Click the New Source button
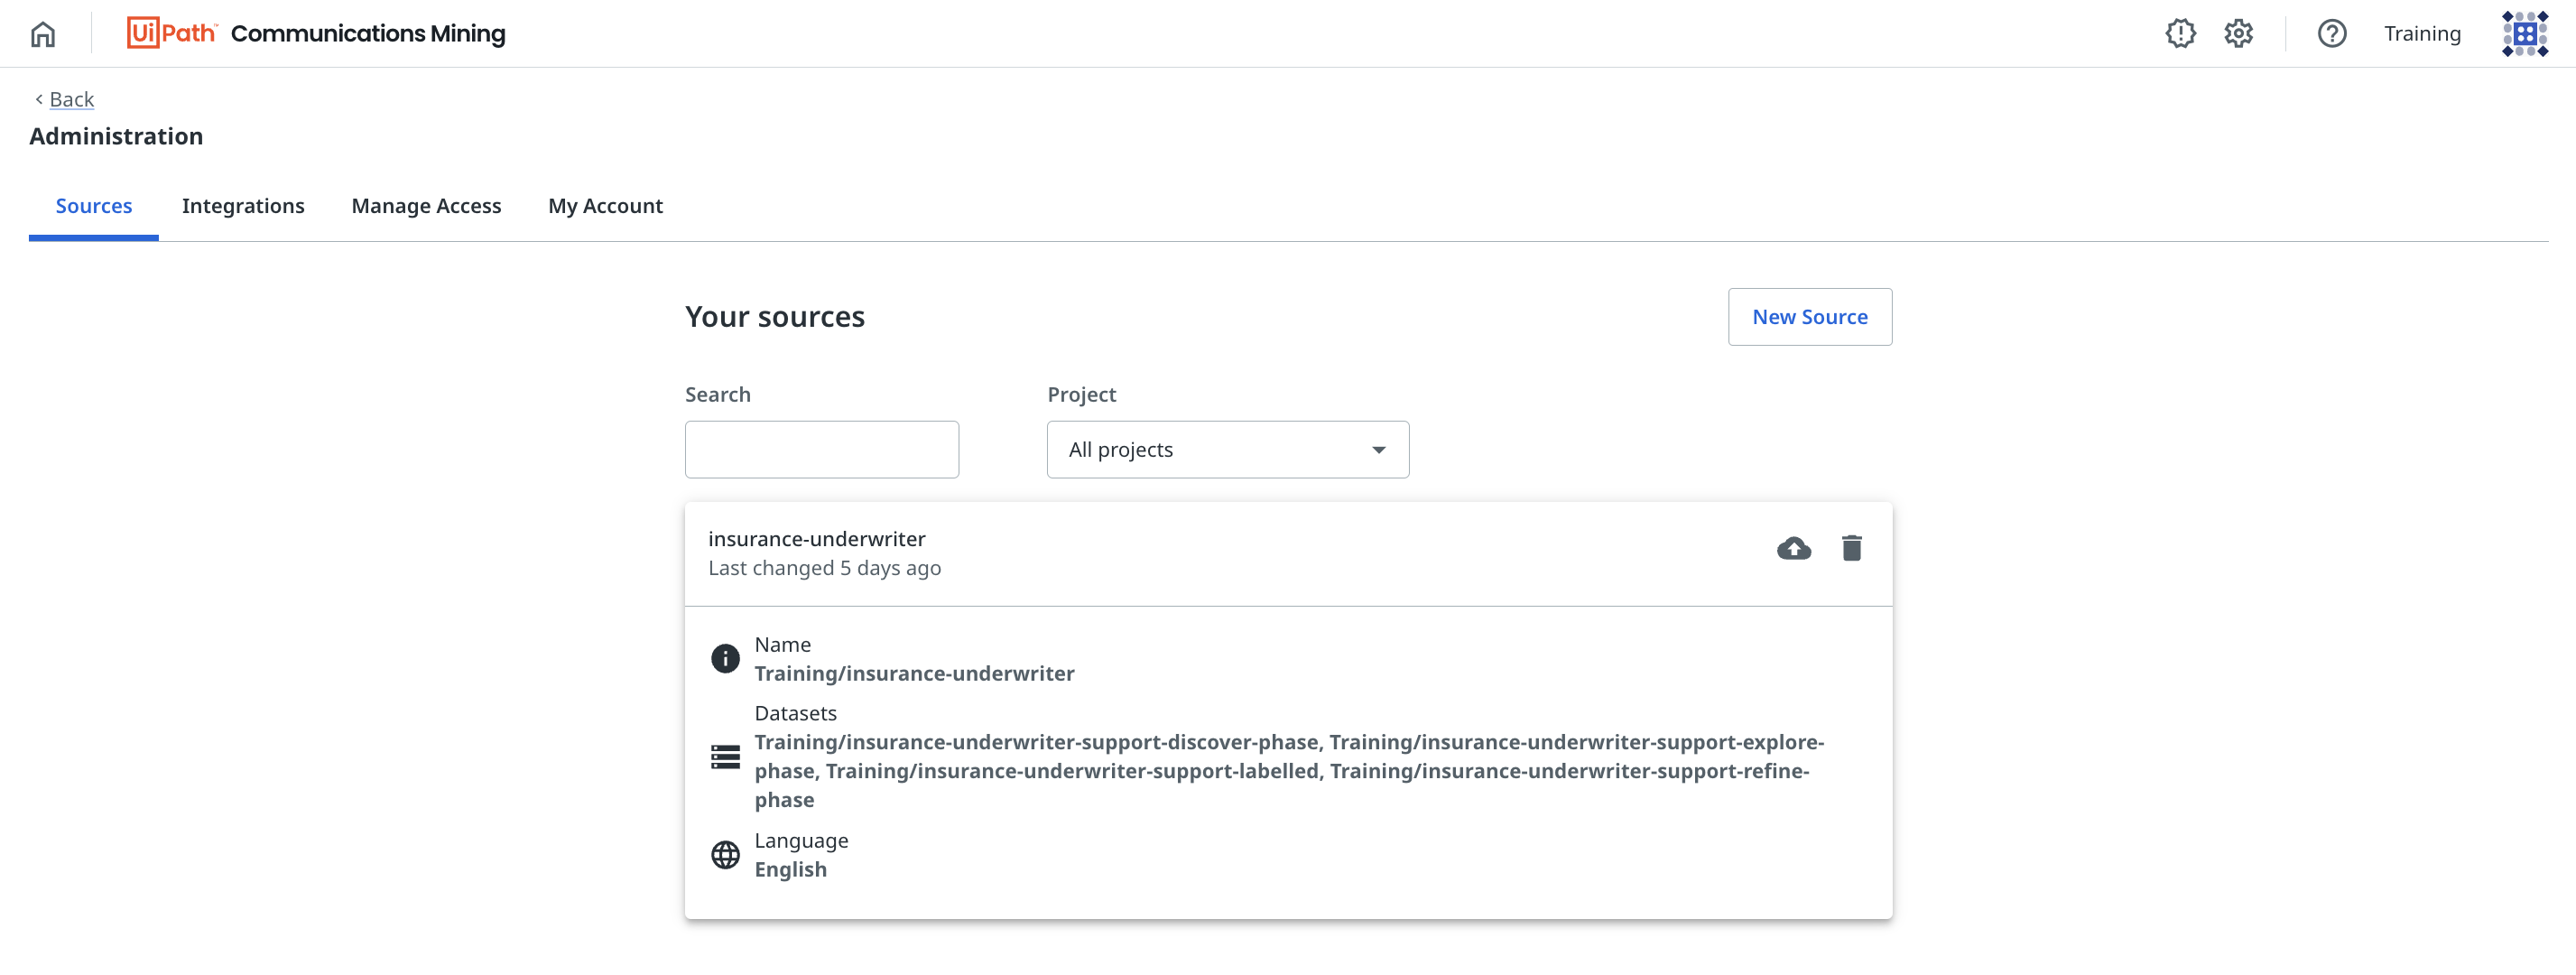This screenshot has height=975, width=2576. (x=1809, y=316)
